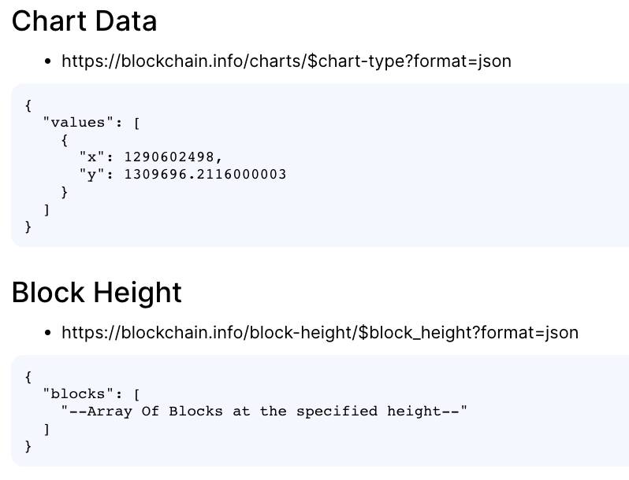
Task: Click the opening brace of the chart JSON
Action: coord(28,105)
